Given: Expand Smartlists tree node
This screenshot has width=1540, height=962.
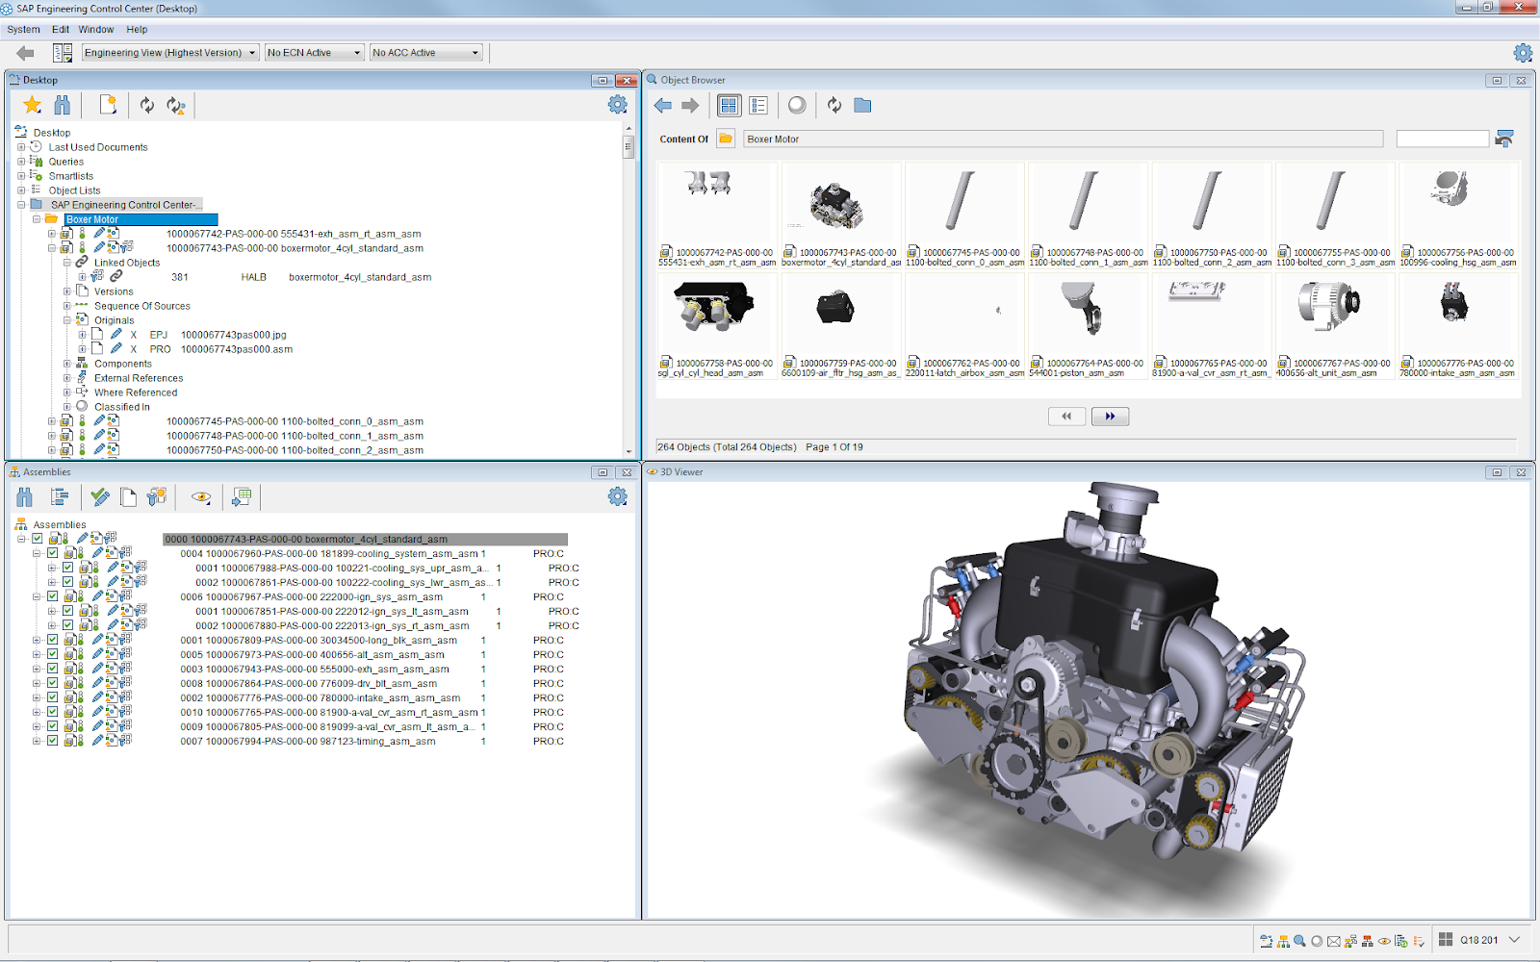Looking at the screenshot, I should [x=21, y=176].
